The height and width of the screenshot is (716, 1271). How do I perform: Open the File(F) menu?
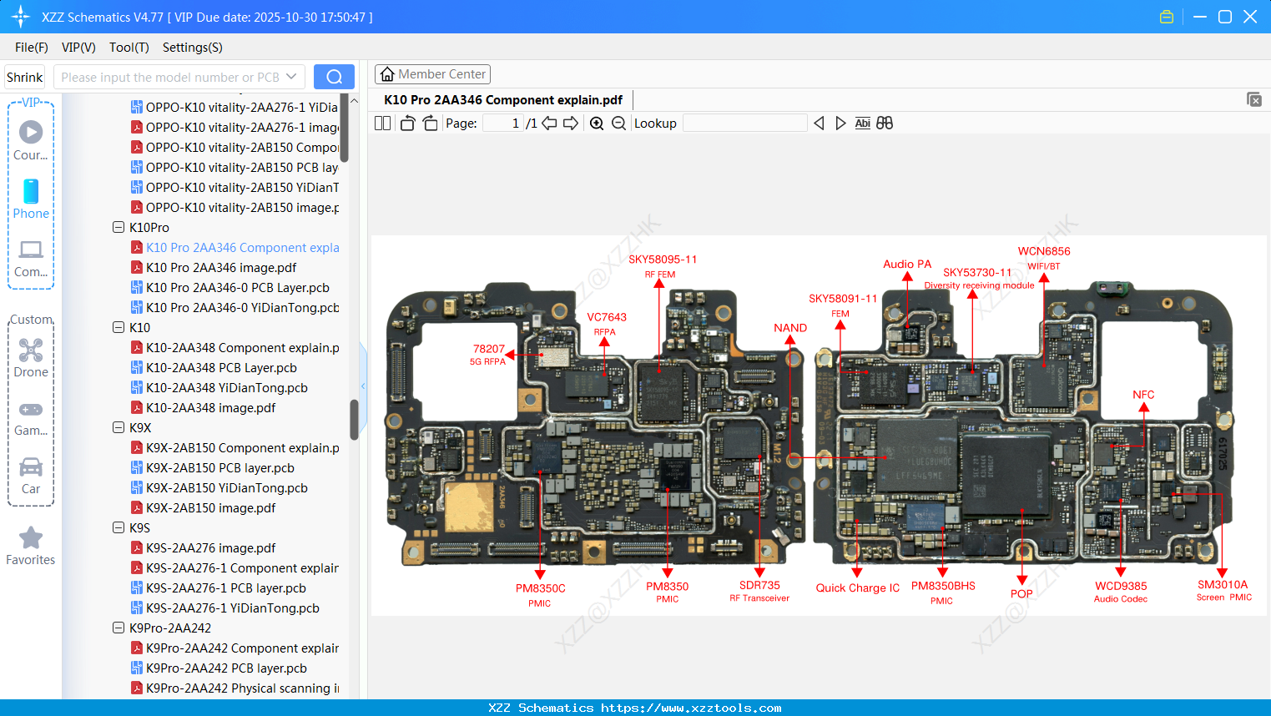tap(32, 48)
